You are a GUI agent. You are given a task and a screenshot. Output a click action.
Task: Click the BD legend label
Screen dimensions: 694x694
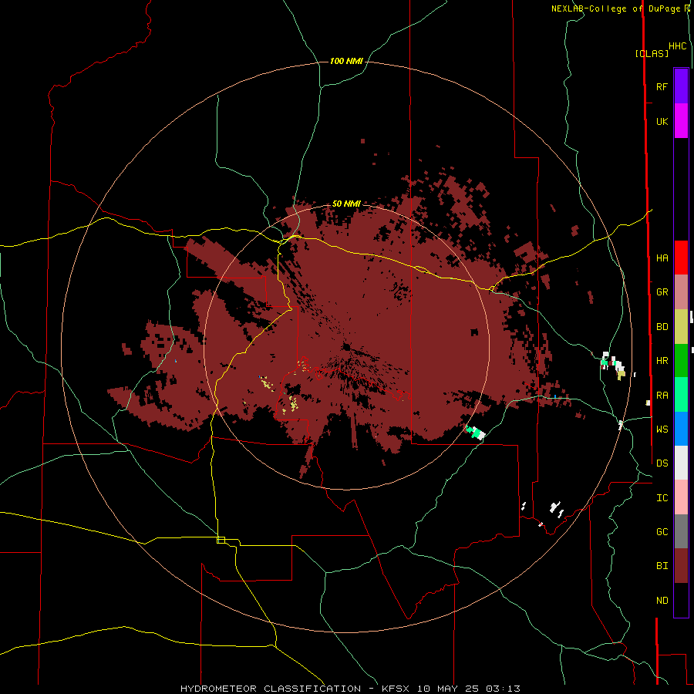662,327
